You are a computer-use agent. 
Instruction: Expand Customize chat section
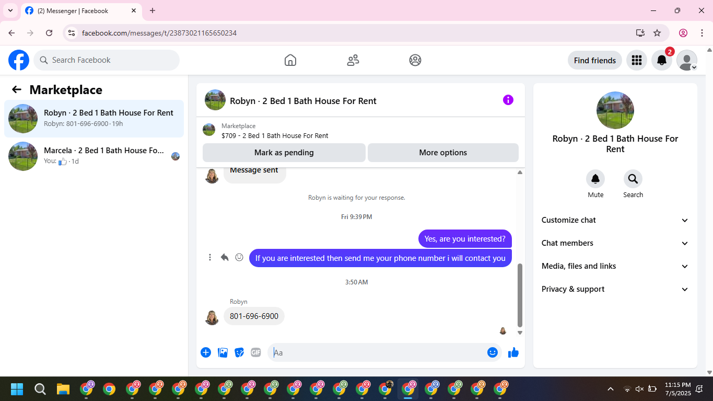point(615,220)
